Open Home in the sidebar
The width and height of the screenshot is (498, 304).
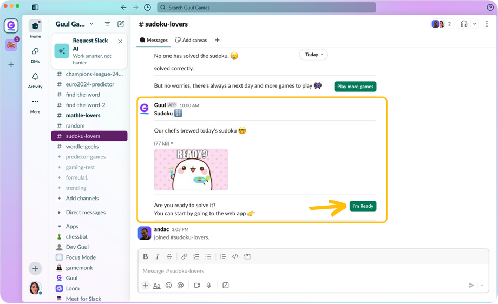[x=35, y=29]
